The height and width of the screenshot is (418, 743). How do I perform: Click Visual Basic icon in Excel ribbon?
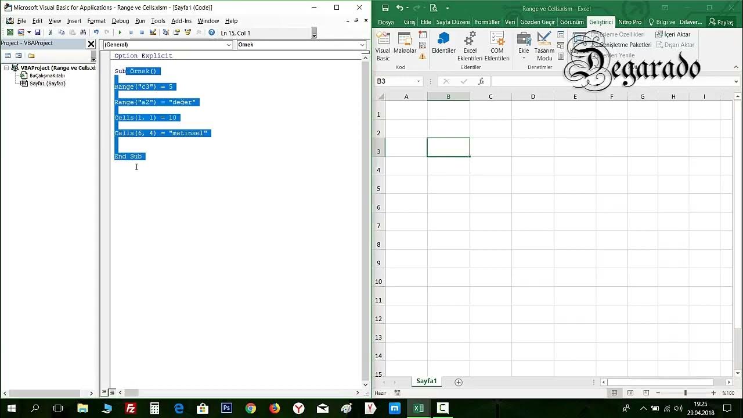click(x=383, y=46)
